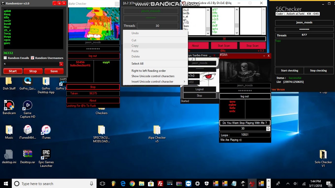This screenshot has width=335, height=188.
Task: Click the red biohazard taskbar icon
Action: pos(252,184)
